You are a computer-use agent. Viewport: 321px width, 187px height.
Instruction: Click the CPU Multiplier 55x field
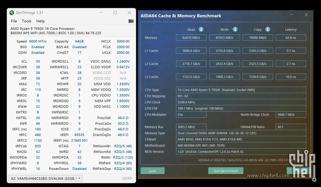tap(191, 115)
